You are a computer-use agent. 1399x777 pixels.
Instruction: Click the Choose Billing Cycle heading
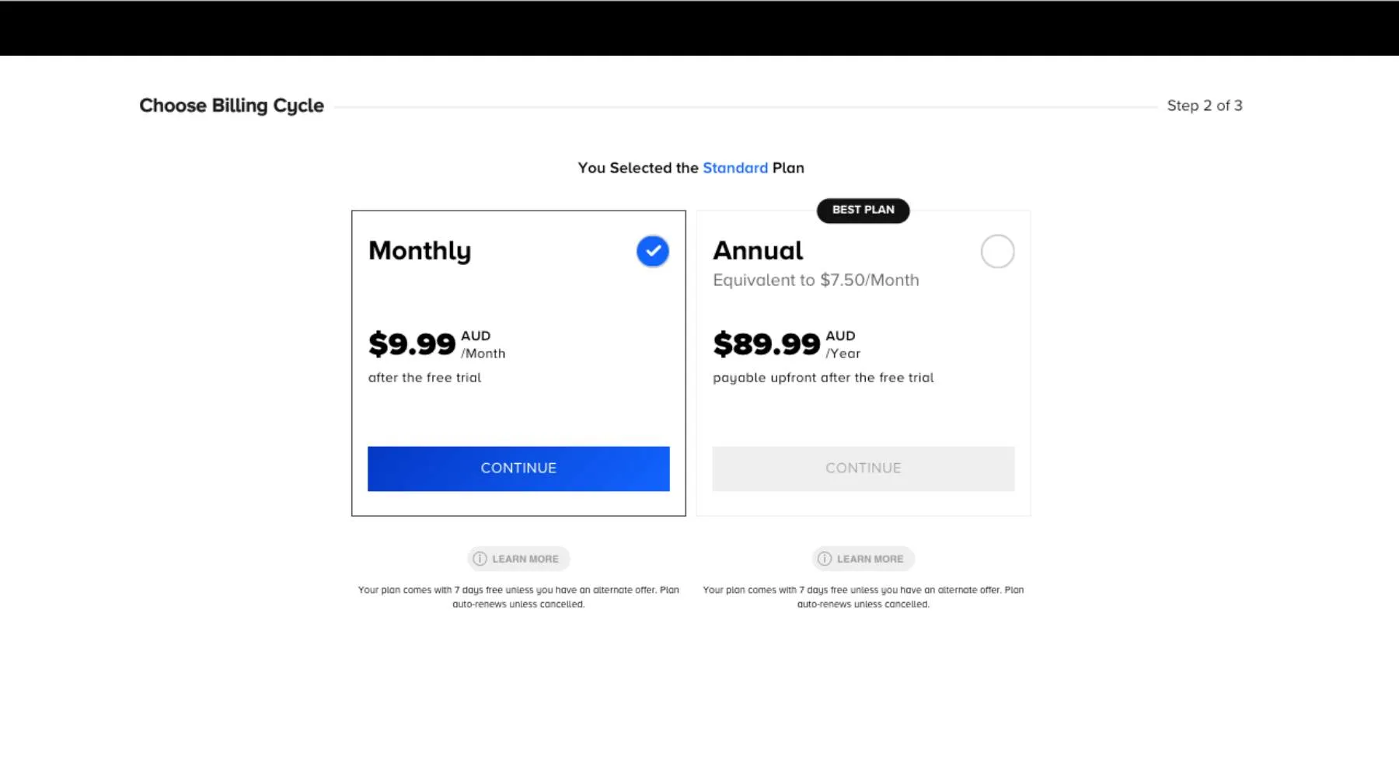[x=232, y=106]
